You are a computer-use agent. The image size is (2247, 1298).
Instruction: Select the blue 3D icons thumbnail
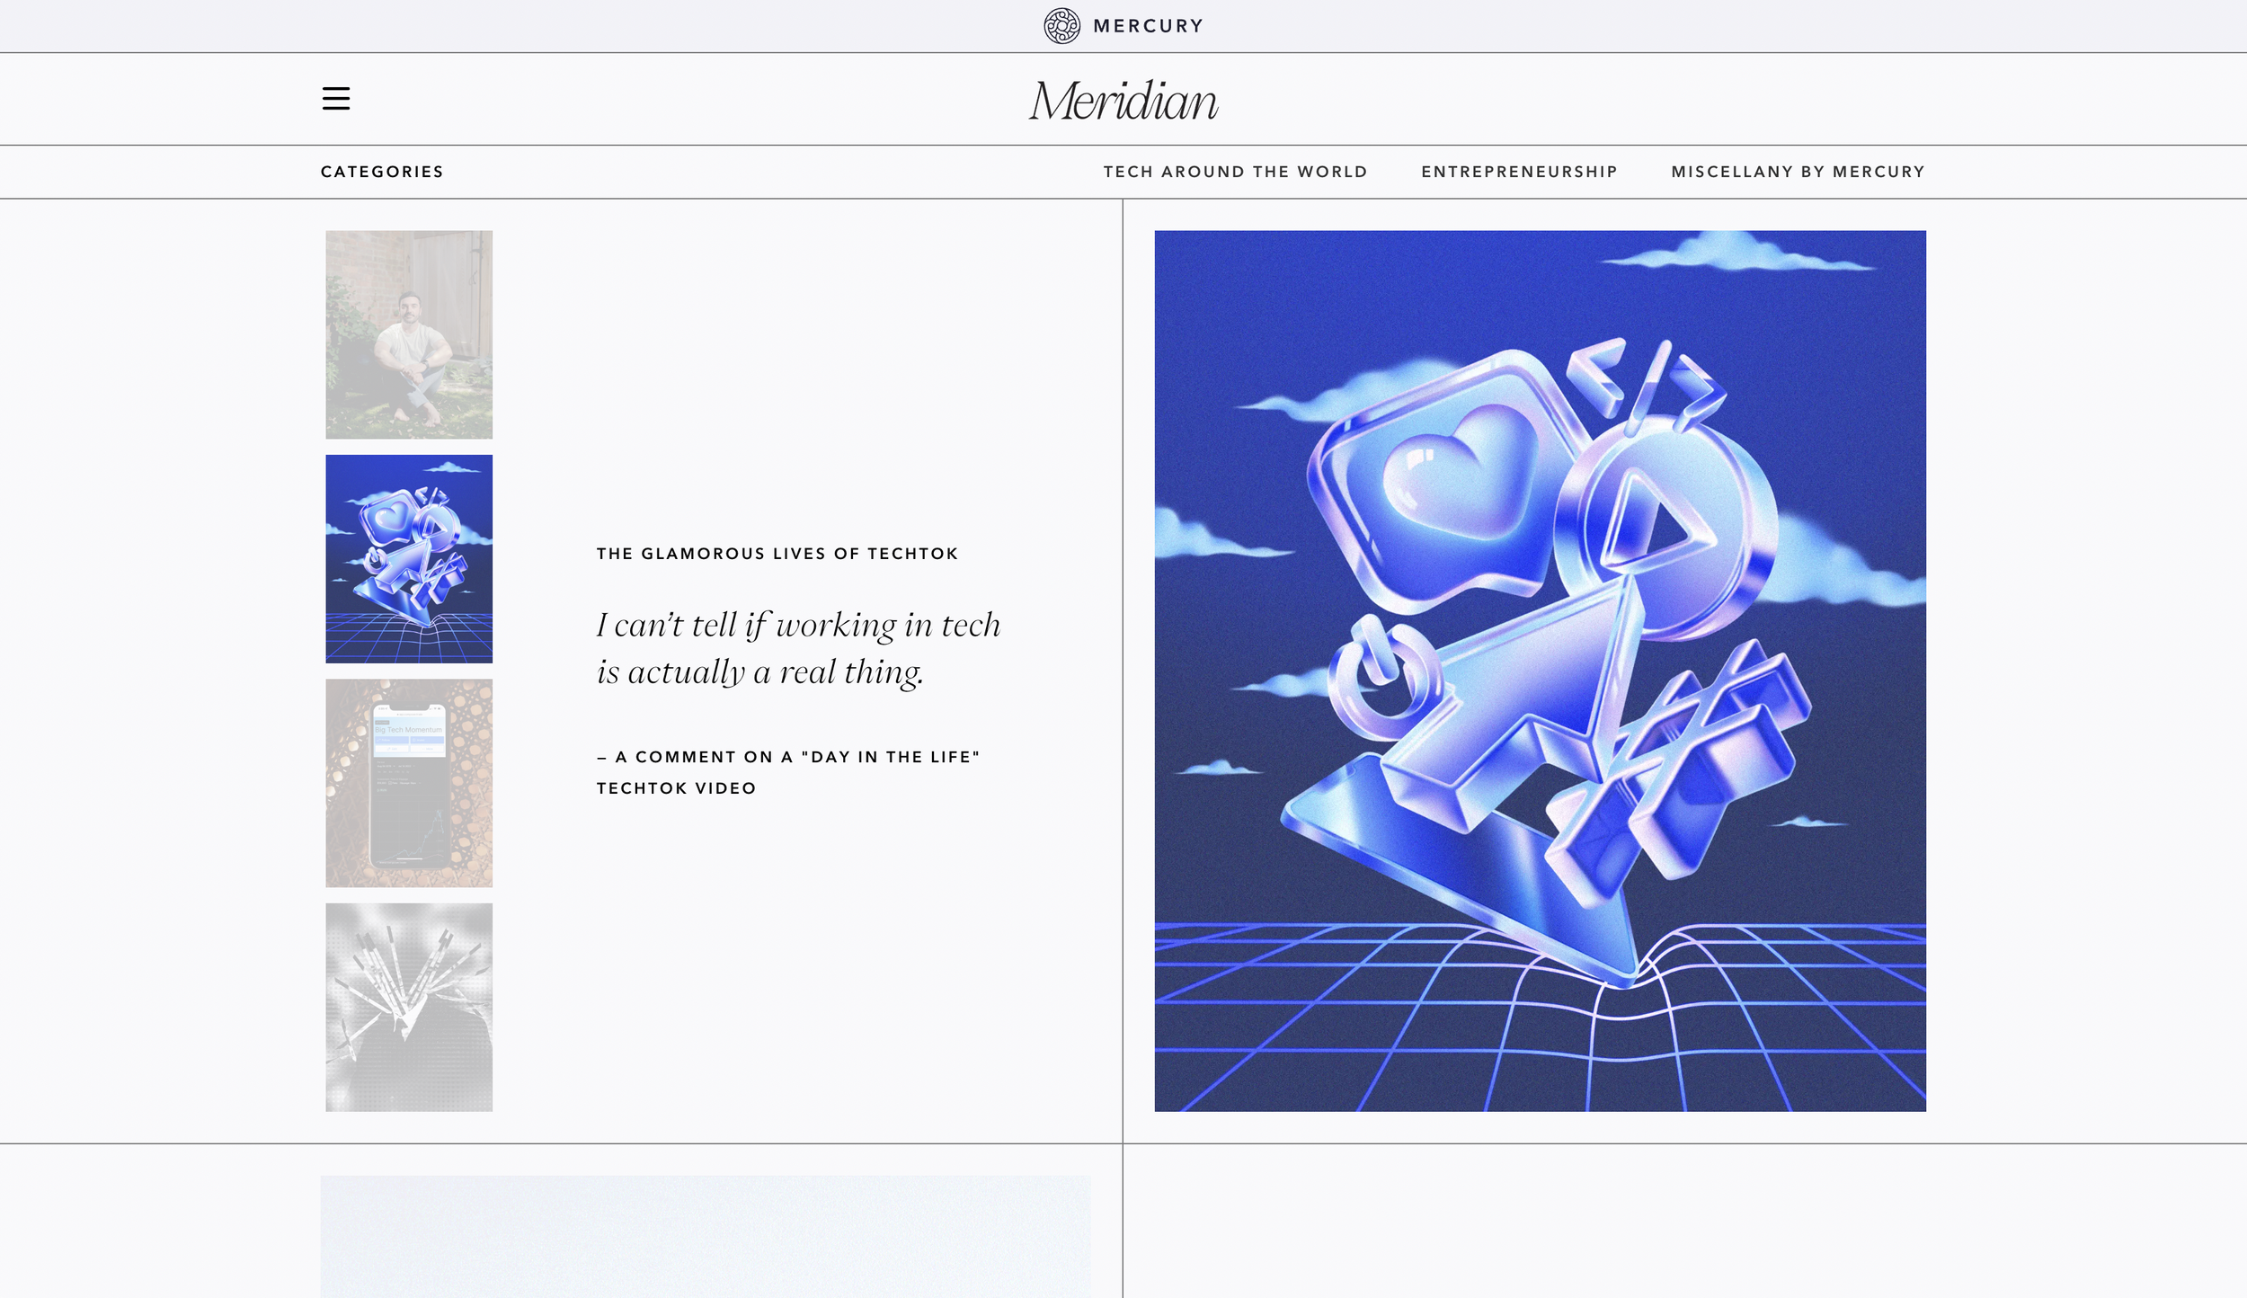[409, 559]
